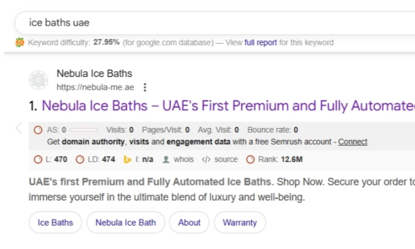The width and height of the screenshot is (415, 249).
Task: Click the whois person icon
Action: [x=166, y=159]
